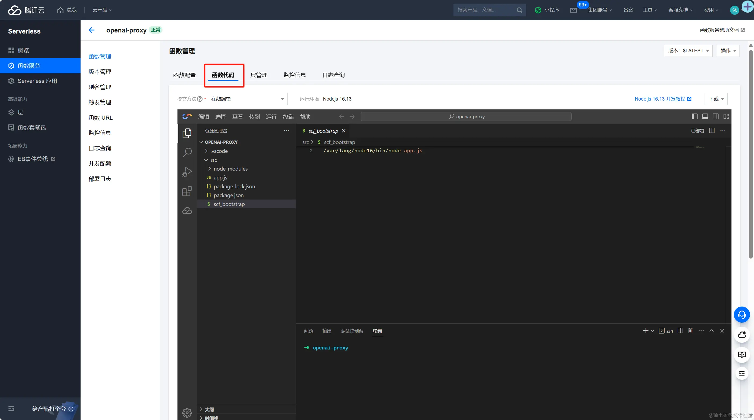Open the 在线编辑 submission method dropdown

coord(247,99)
